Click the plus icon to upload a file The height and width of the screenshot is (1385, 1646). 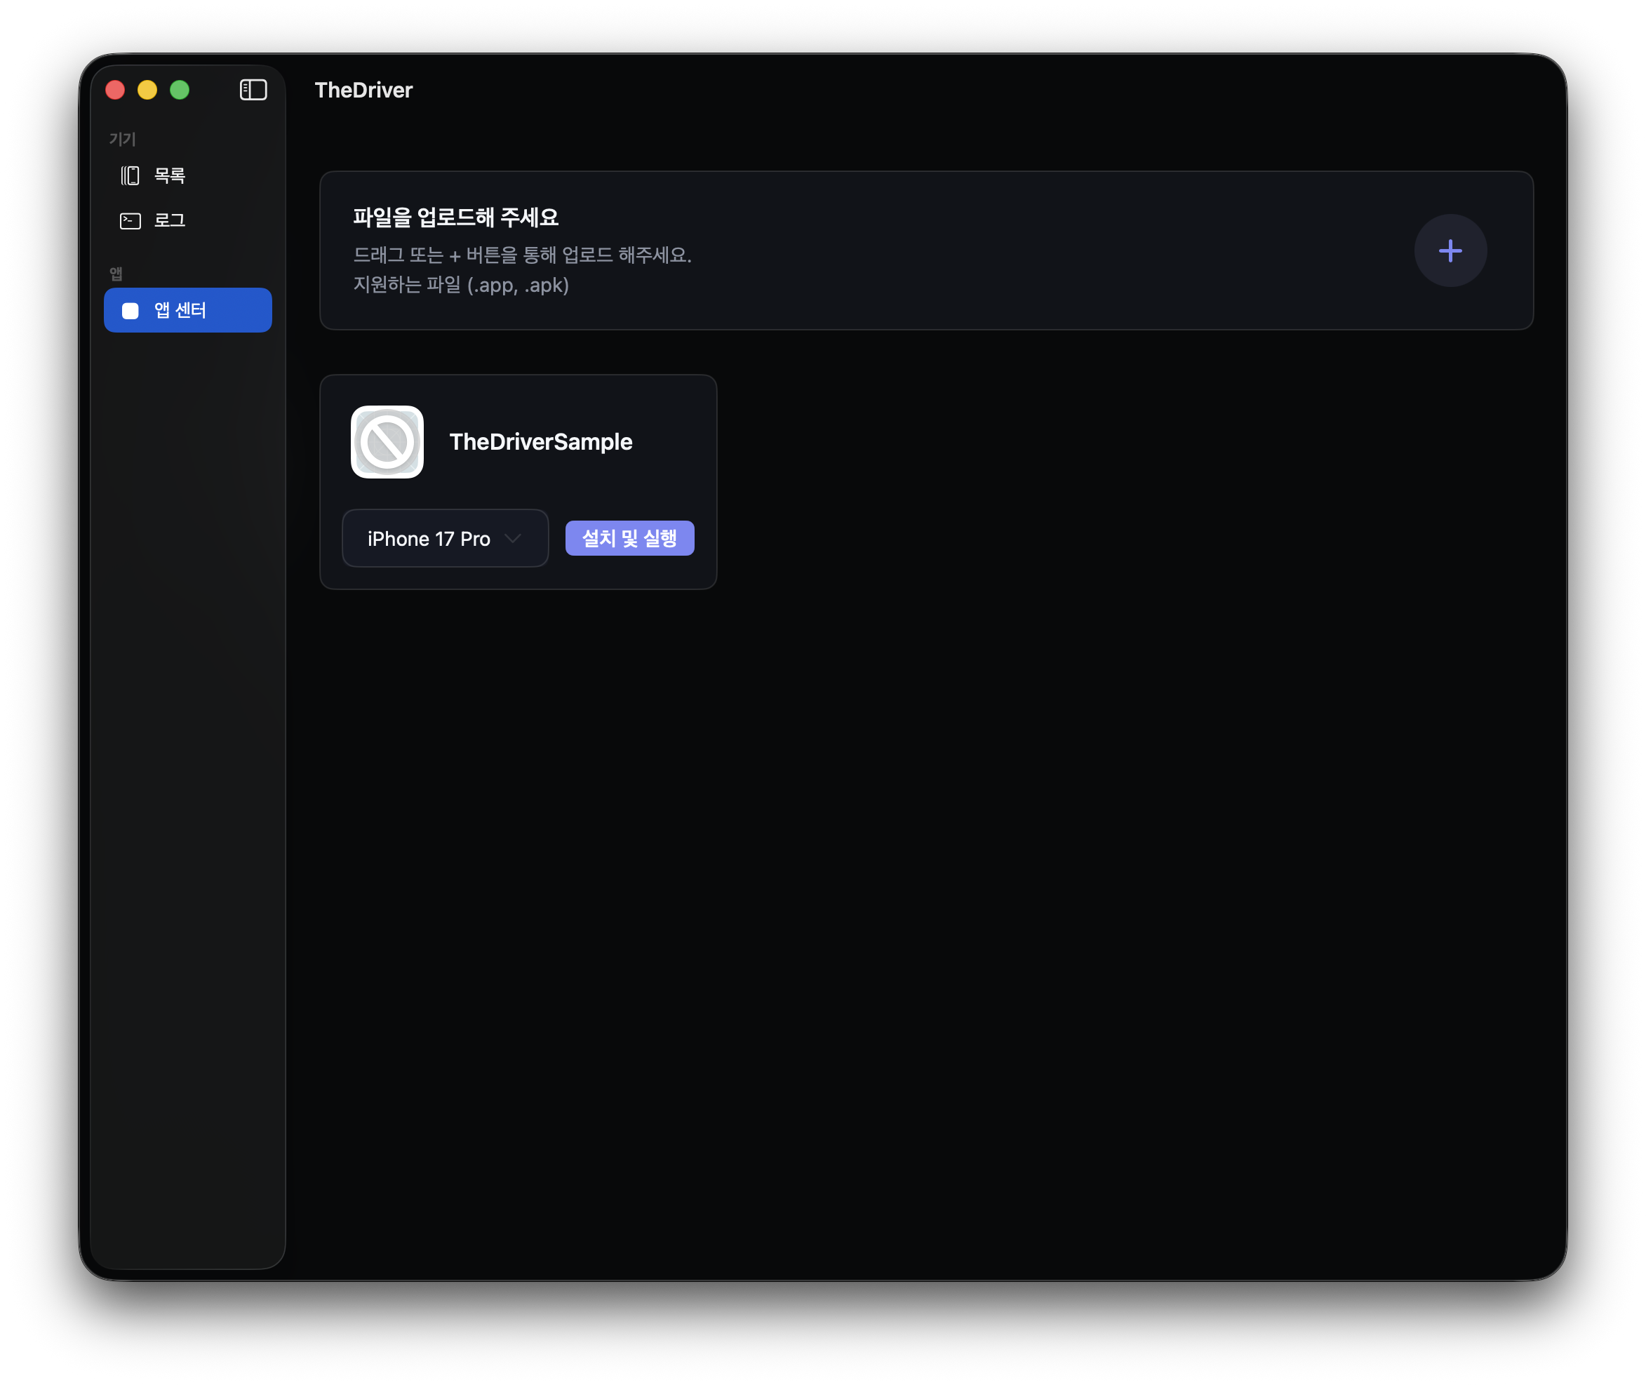pyautogui.click(x=1450, y=250)
